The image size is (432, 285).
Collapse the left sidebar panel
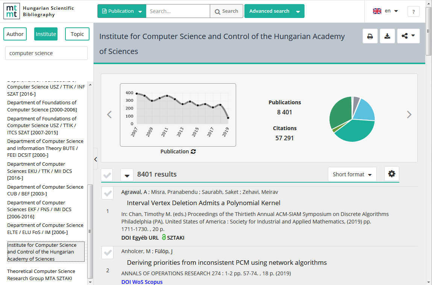[x=95, y=159]
